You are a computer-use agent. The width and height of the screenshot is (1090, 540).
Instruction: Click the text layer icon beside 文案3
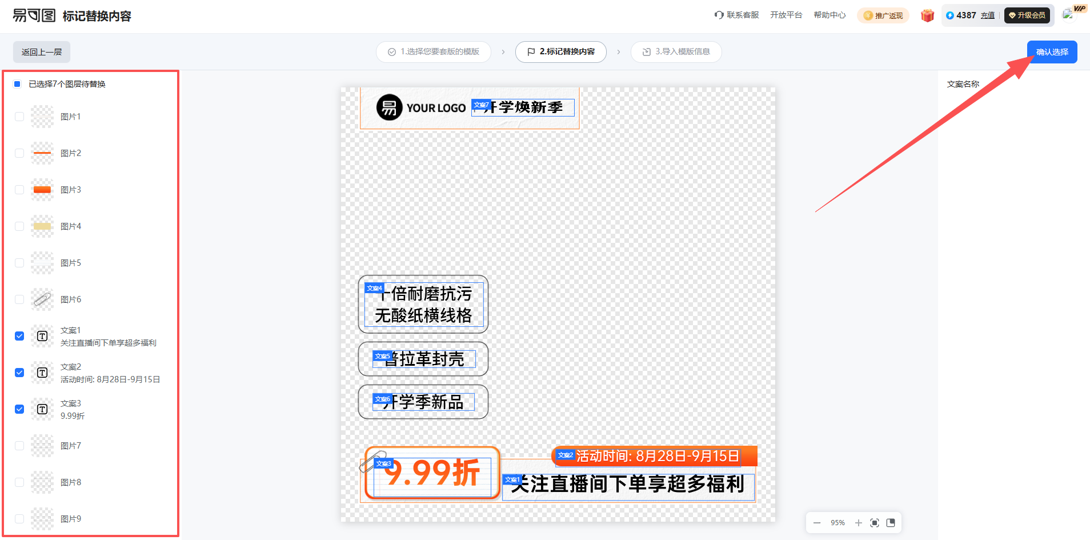tap(42, 409)
